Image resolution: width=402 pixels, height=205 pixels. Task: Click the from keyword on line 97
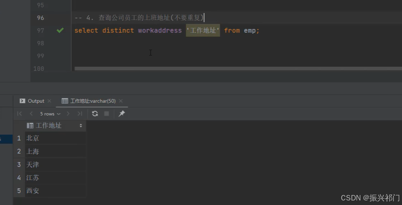coord(232,30)
